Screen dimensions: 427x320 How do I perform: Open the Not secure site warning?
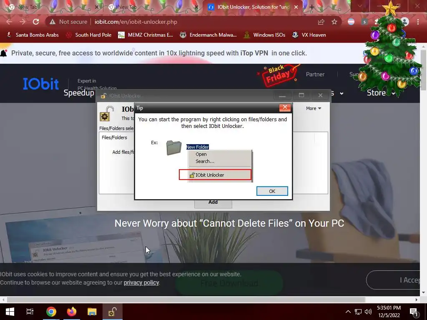[68, 22]
